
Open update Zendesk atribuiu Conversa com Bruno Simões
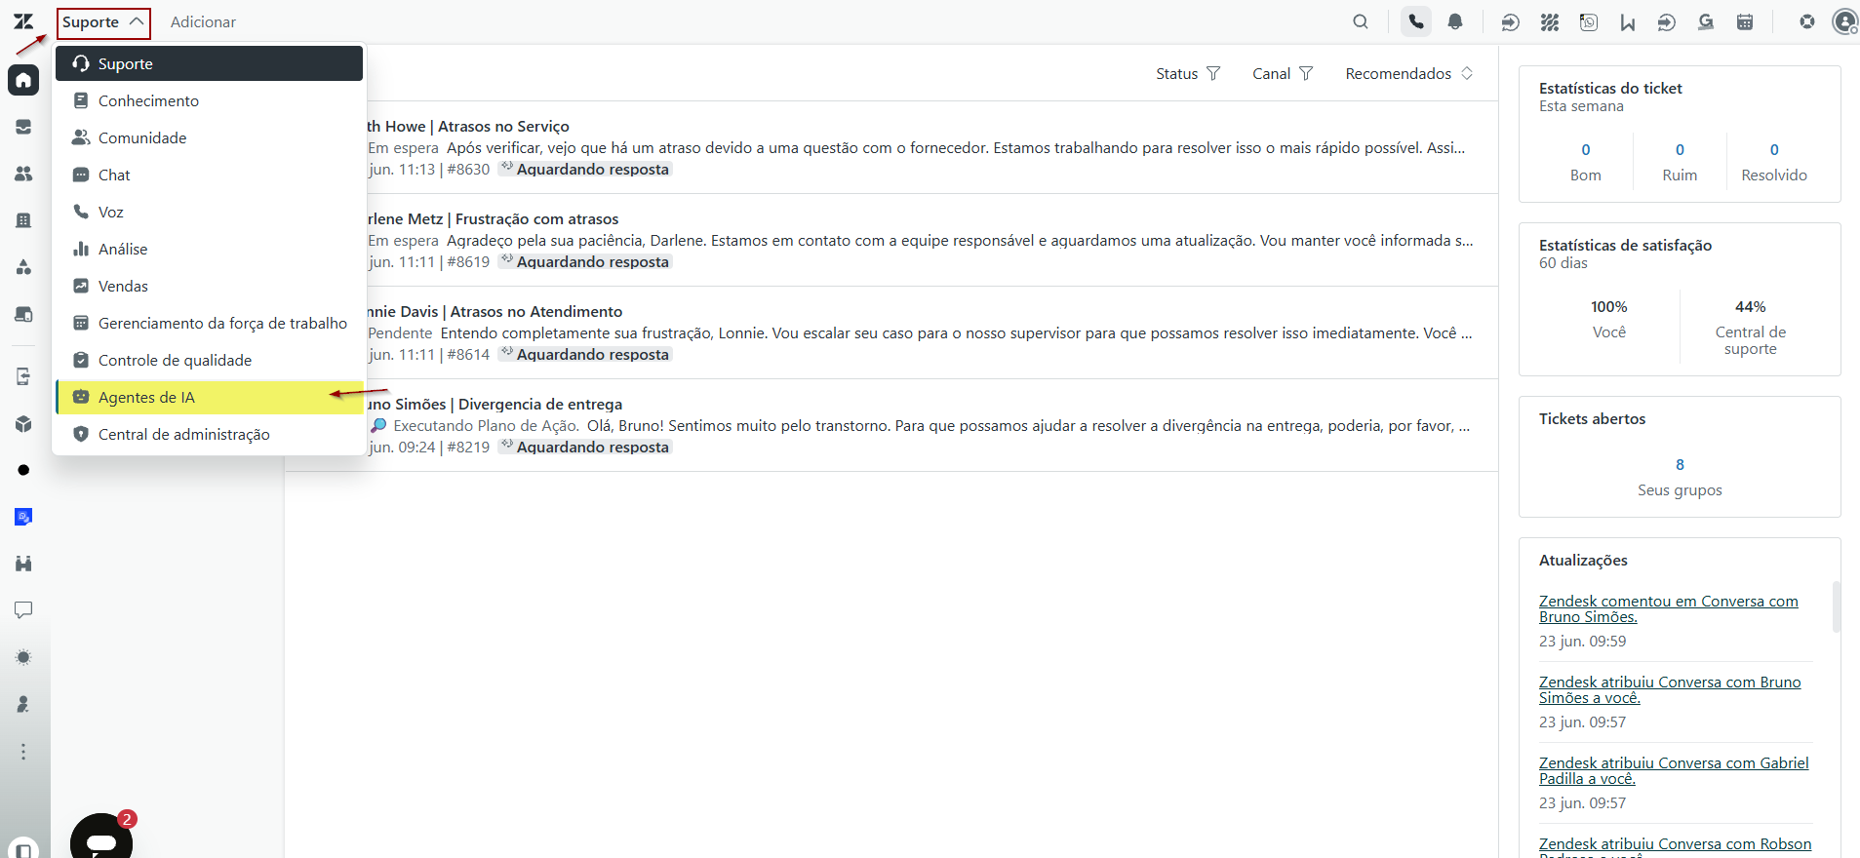coord(1670,690)
